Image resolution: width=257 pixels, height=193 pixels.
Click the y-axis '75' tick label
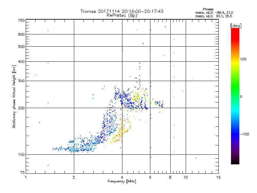(22, 172)
